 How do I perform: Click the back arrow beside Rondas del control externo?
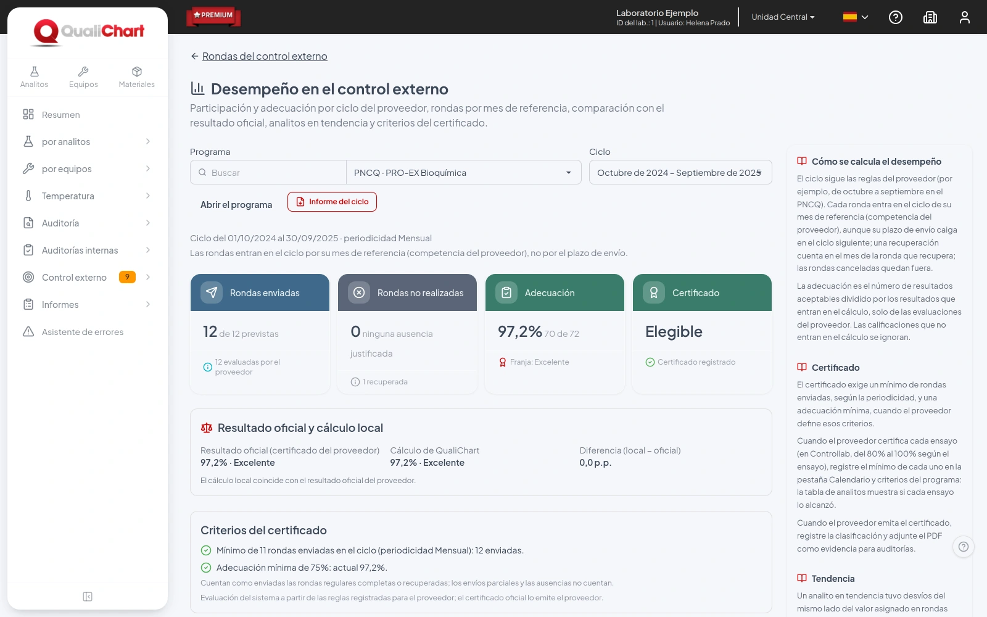pos(195,56)
